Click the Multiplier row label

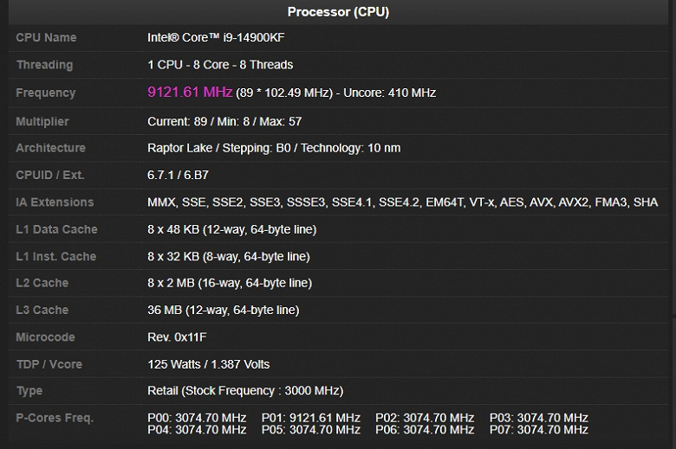(42, 121)
